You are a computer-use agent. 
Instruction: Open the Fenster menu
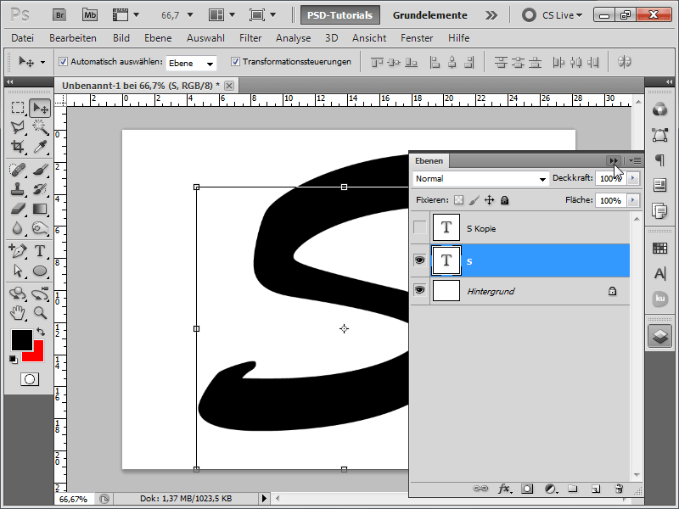pyautogui.click(x=417, y=38)
